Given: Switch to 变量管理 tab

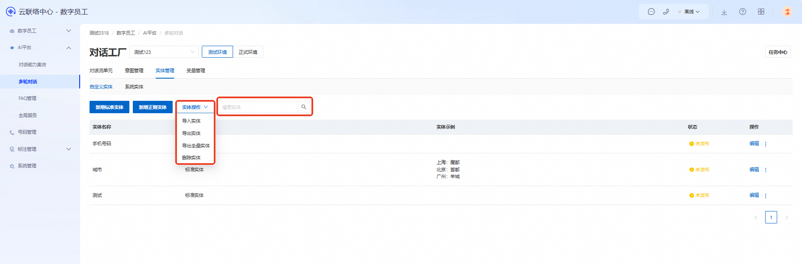Looking at the screenshot, I should [x=196, y=70].
